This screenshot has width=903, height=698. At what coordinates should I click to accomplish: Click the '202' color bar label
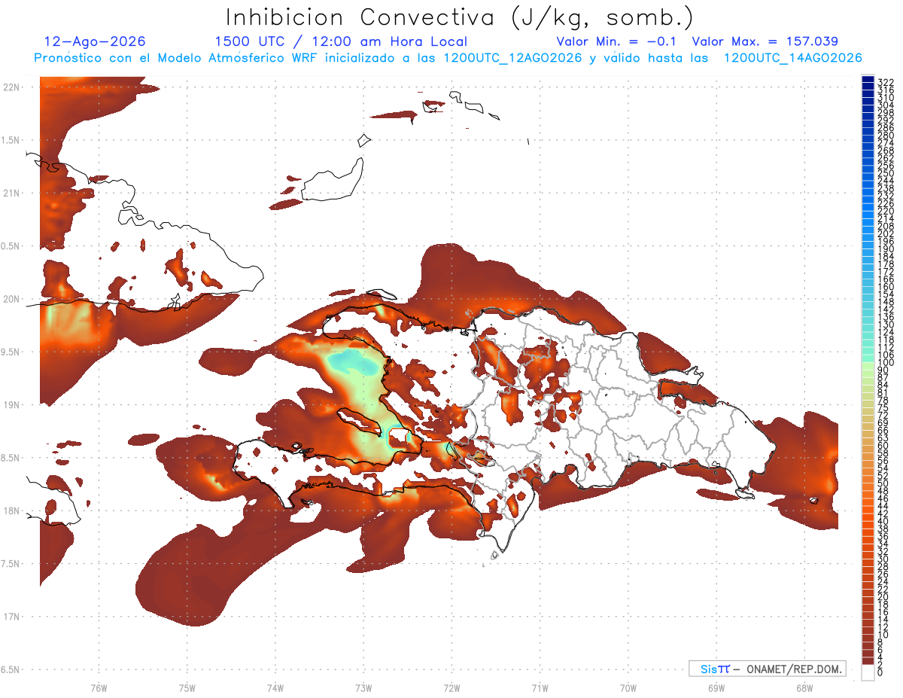885,233
